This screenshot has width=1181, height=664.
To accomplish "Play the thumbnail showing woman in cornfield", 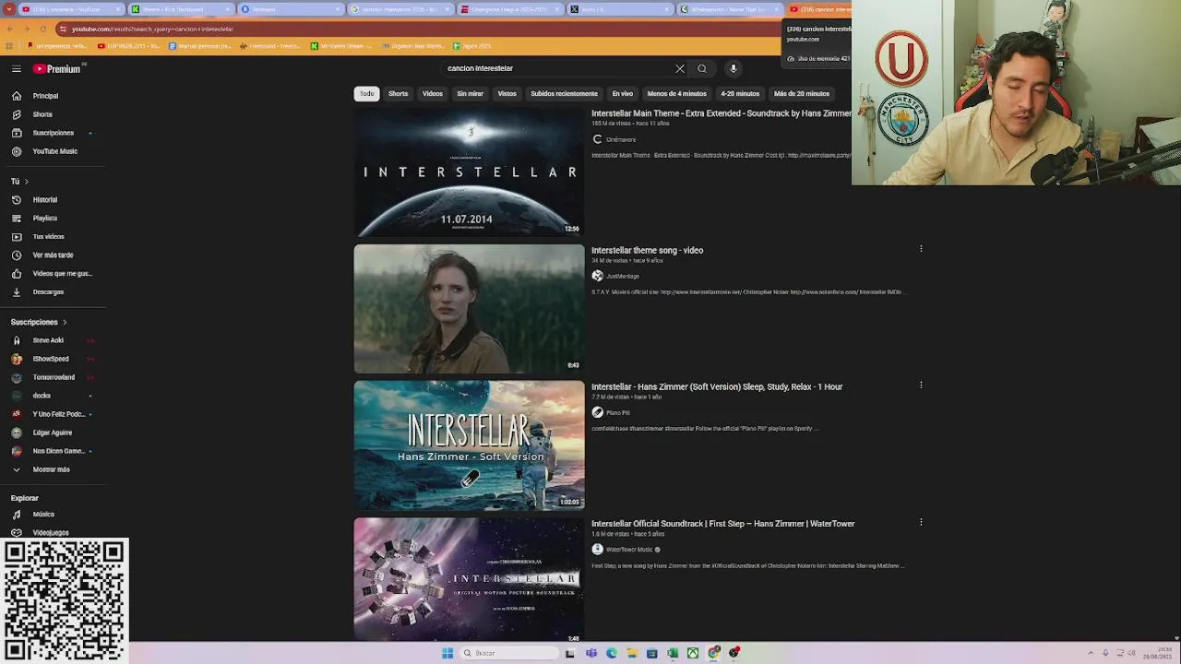I will 469,309.
